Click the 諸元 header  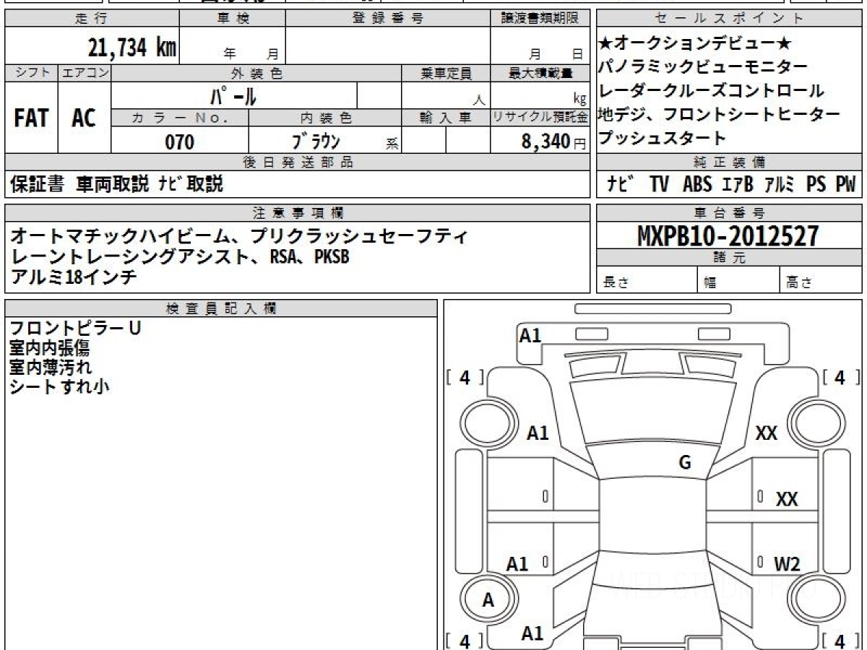click(x=730, y=259)
